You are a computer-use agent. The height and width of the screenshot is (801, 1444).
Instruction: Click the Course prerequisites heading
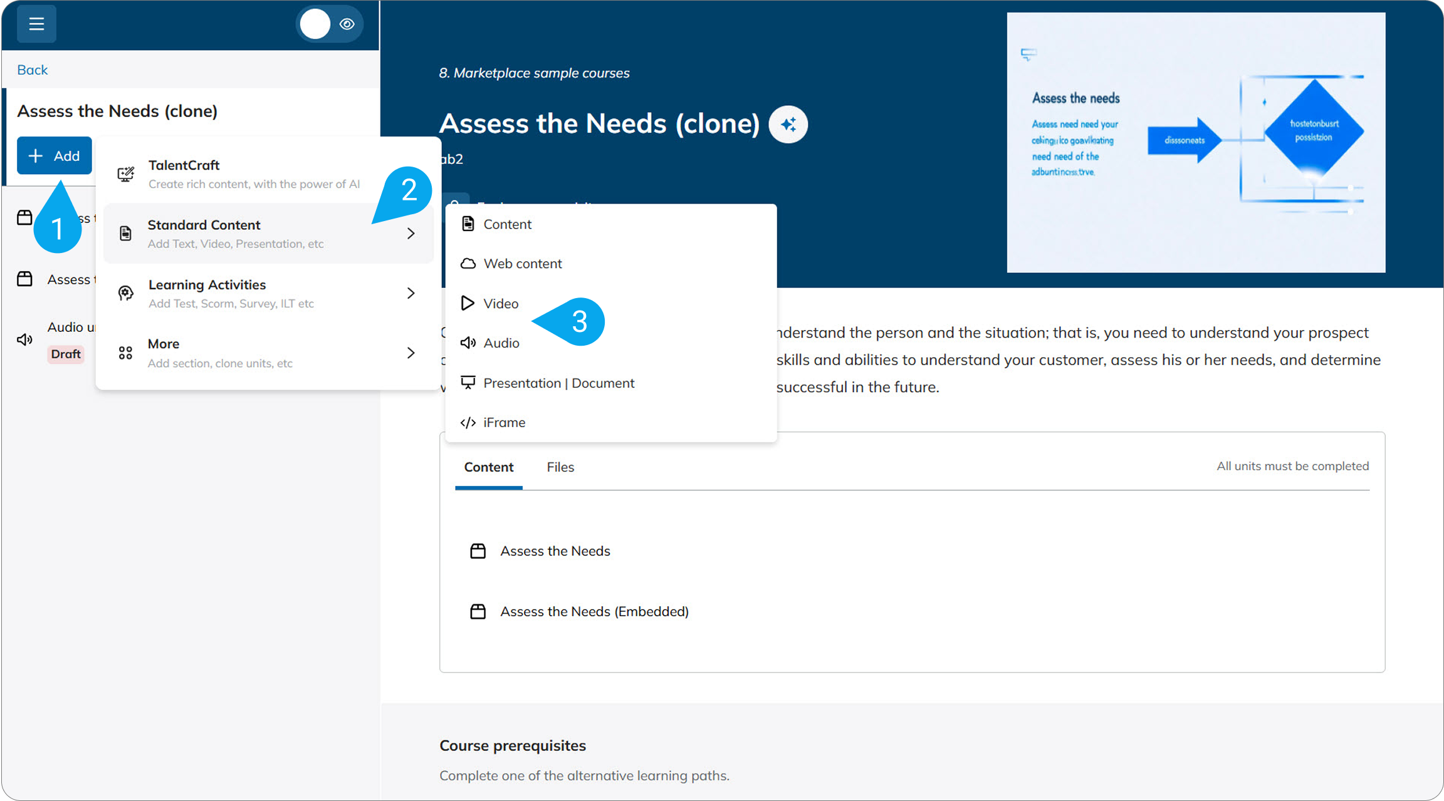(x=513, y=745)
